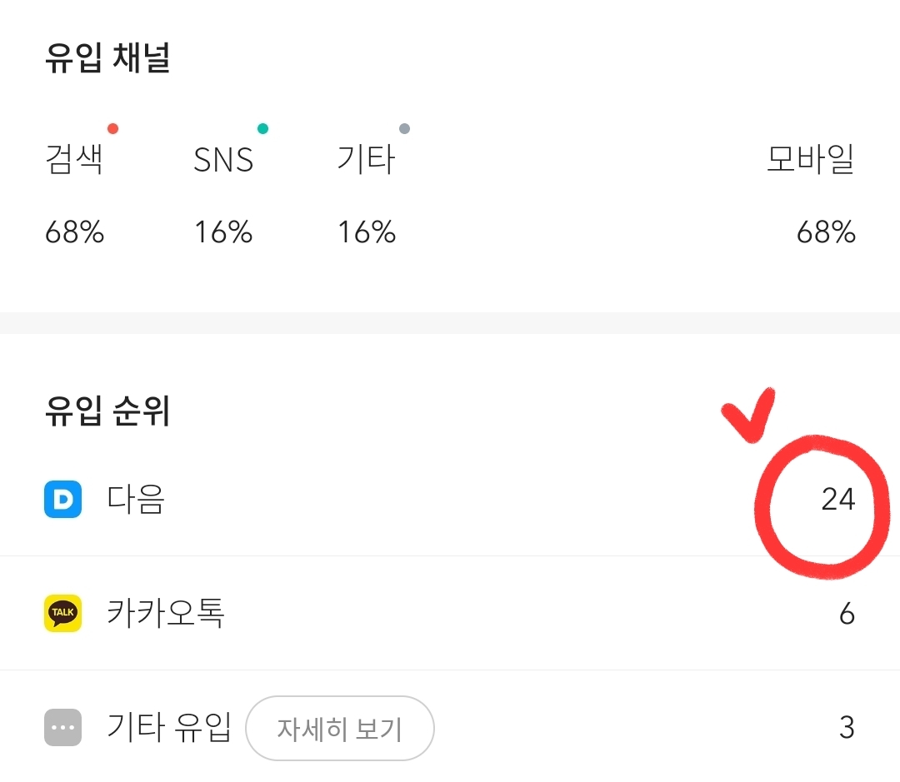This screenshot has height=782, width=900.
Task: Click the yellow KakaoTalk icon
Action: (x=62, y=613)
